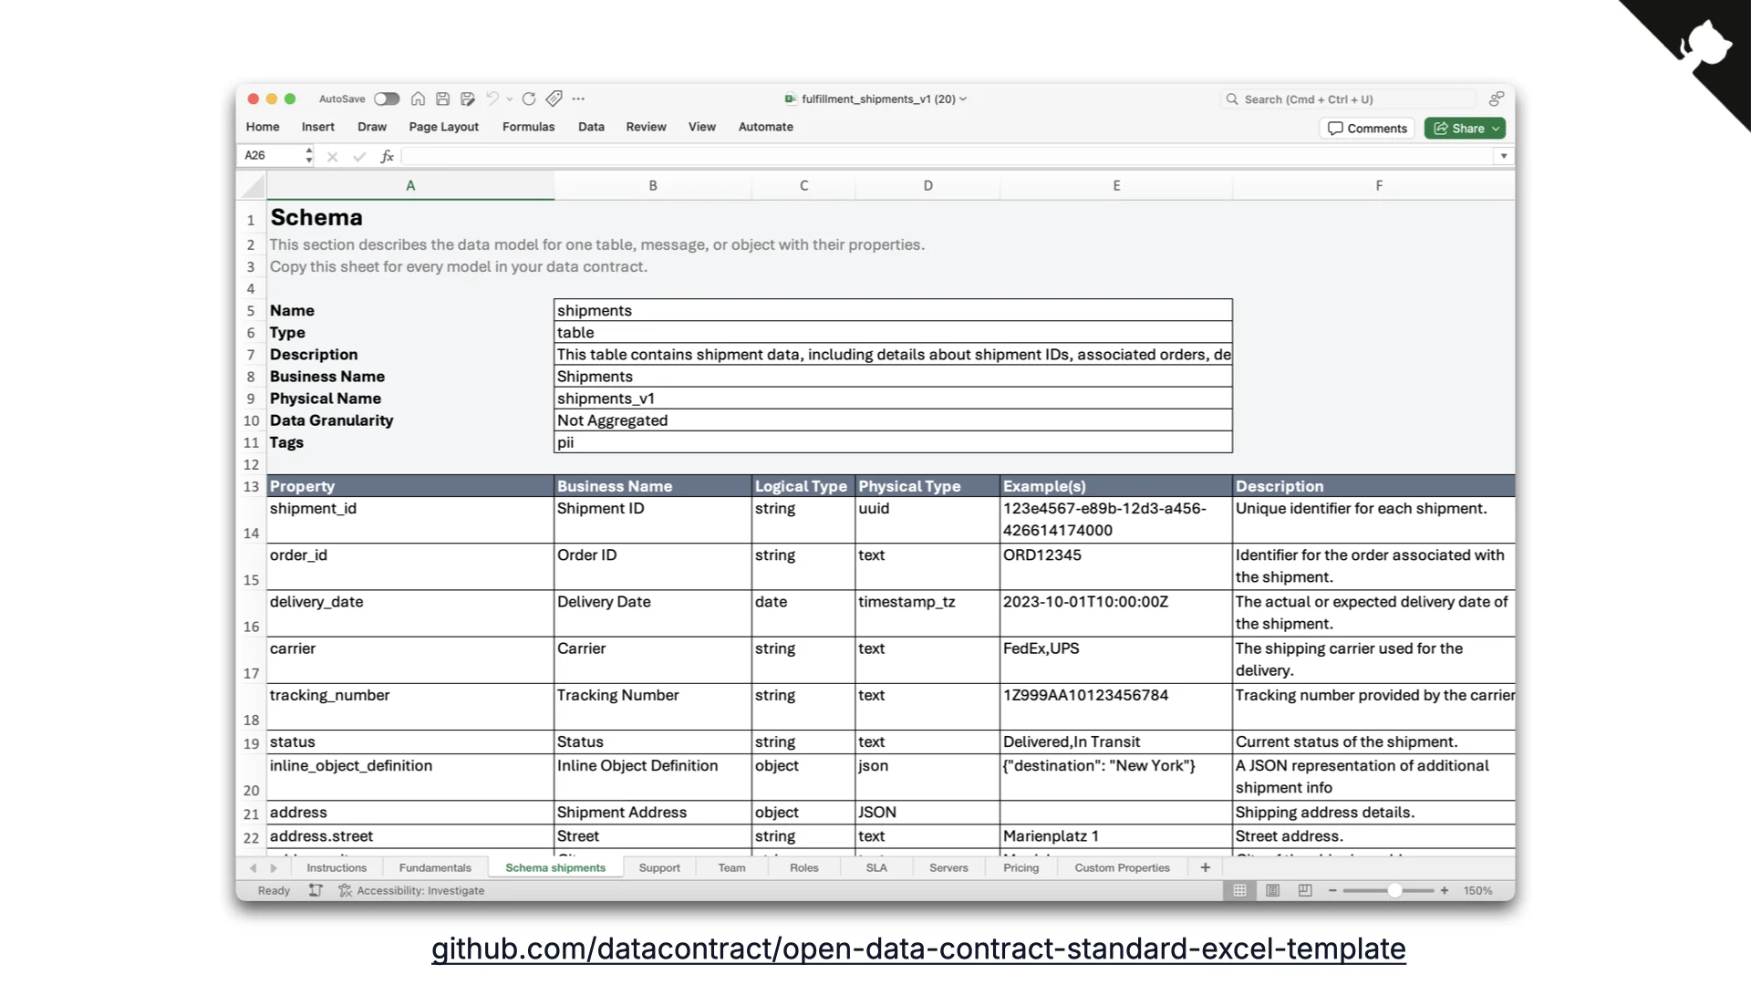Image resolution: width=1751 pixels, height=985 pixels.
Task: Click the Redo icon
Action: pos(529,98)
